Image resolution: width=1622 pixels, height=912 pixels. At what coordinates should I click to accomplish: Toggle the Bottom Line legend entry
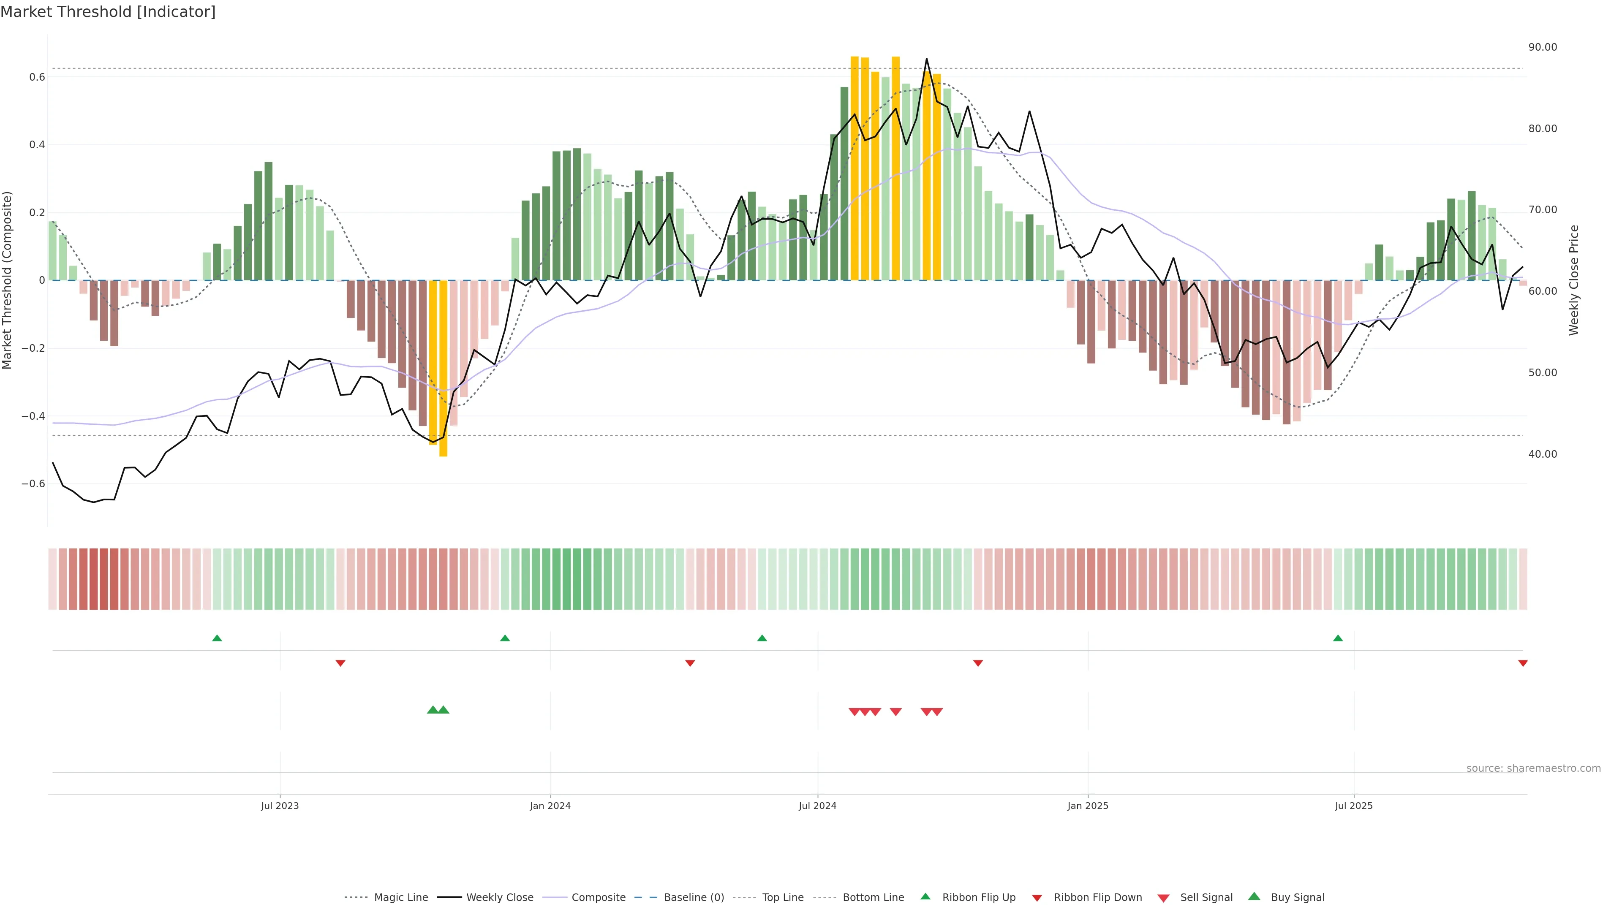pyautogui.click(x=873, y=898)
